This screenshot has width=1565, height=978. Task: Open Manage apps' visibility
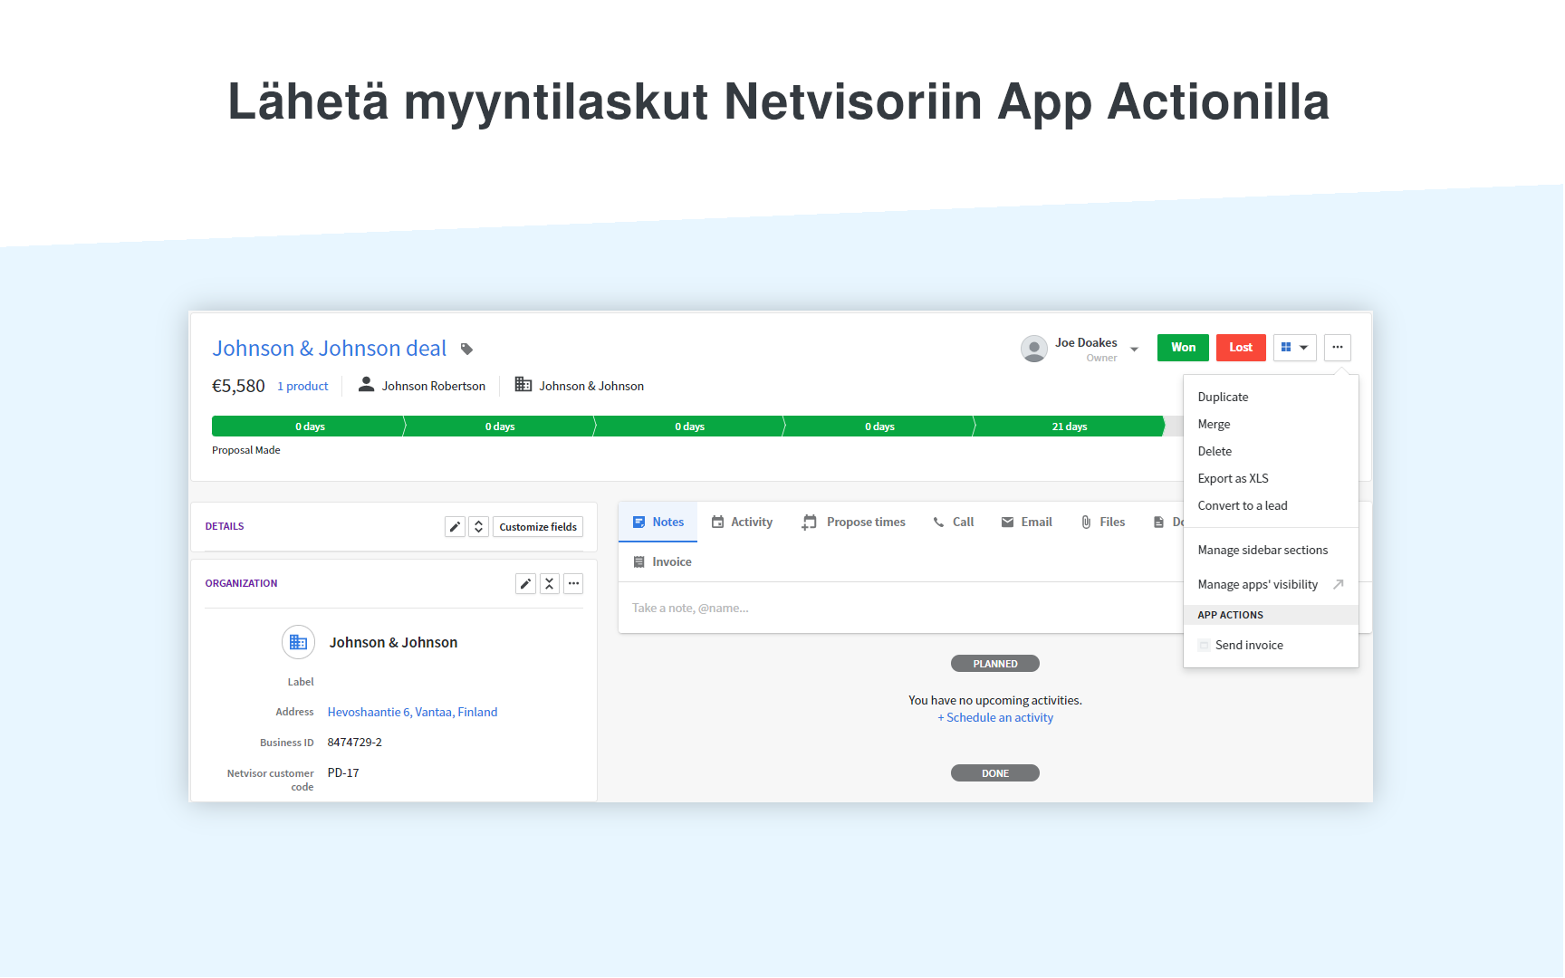pyautogui.click(x=1257, y=585)
